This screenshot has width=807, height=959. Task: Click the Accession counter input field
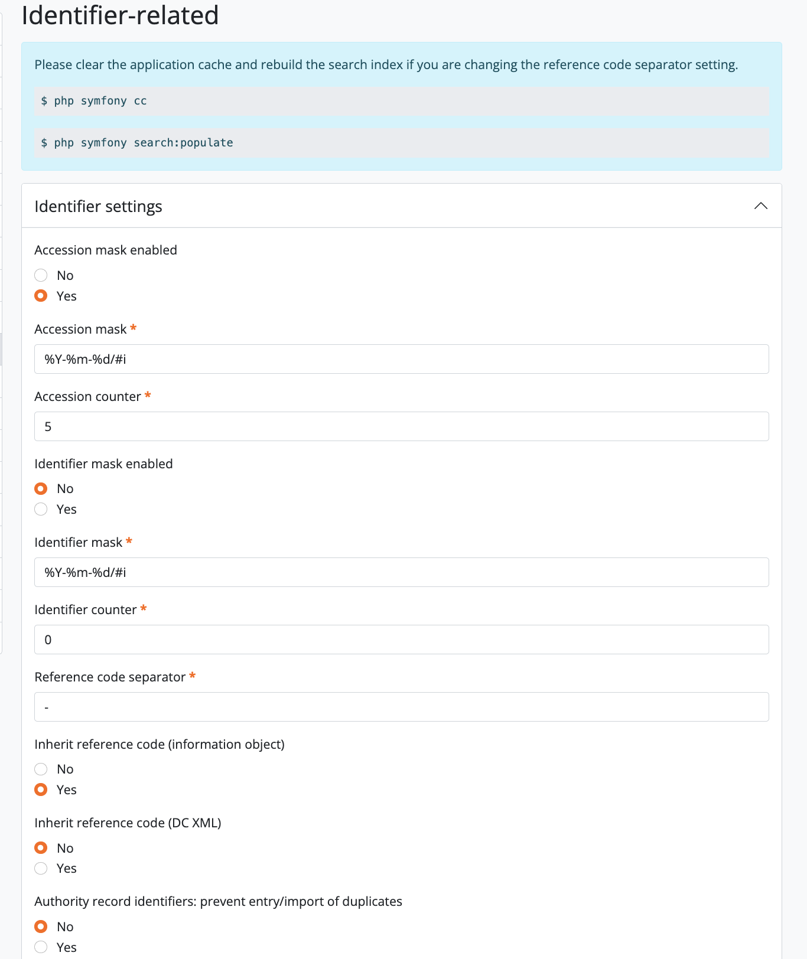pyautogui.click(x=401, y=426)
